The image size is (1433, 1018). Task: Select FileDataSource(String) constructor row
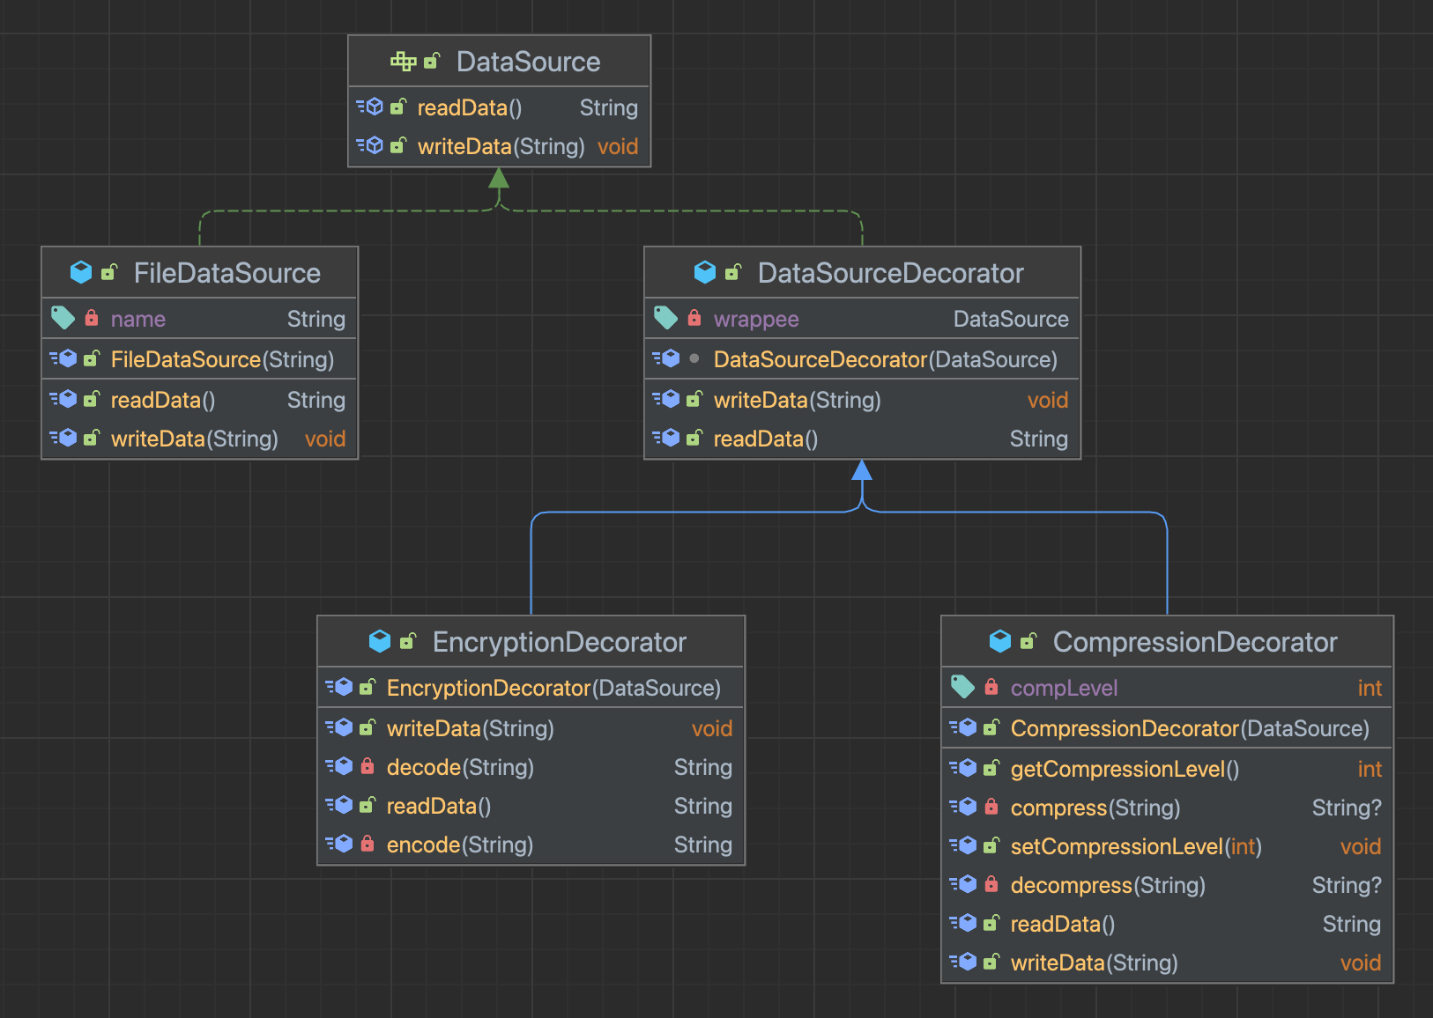click(x=199, y=359)
